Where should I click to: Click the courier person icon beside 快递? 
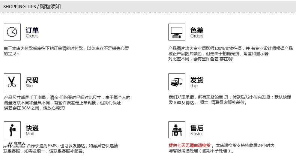pos(12,130)
